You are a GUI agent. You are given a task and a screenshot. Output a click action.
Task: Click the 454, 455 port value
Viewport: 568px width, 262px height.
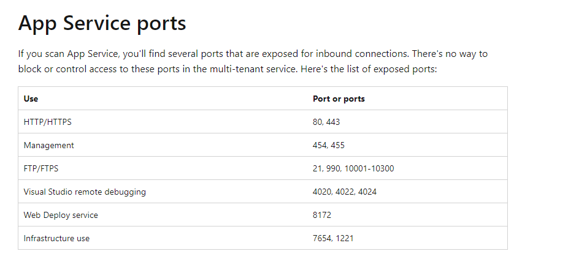329,145
